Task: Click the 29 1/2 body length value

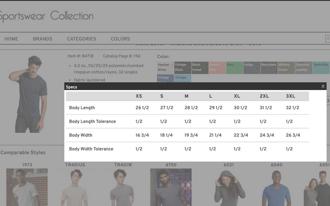Action: [x=216, y=108]
